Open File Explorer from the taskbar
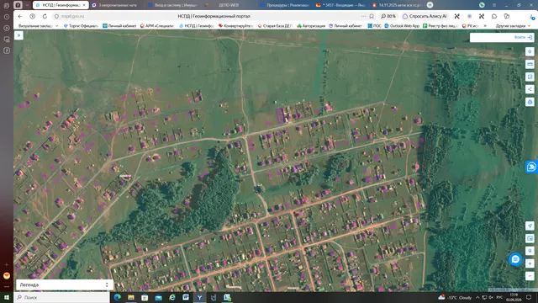Image resolution: width=538 pixels, height=303 pixels. (x=131, y=297)
